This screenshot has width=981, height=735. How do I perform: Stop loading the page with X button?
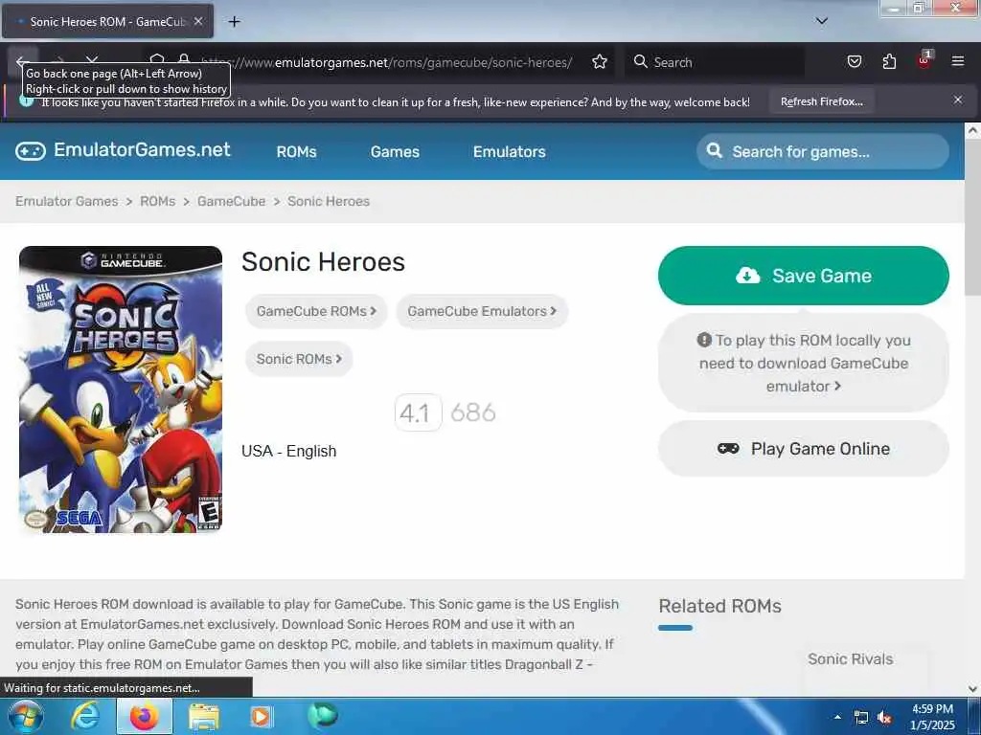[x=92, y=59]
